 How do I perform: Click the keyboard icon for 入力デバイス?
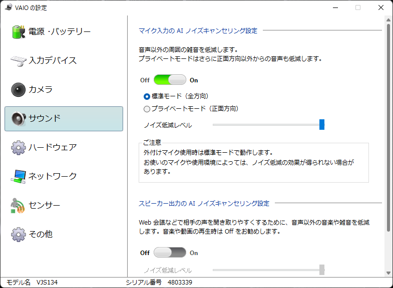click(19, 61)
